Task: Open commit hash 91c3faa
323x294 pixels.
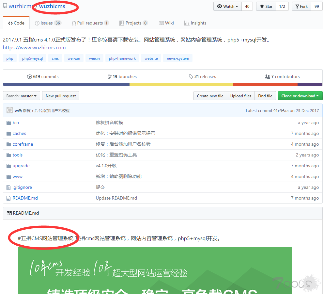Action: [281, 111]
